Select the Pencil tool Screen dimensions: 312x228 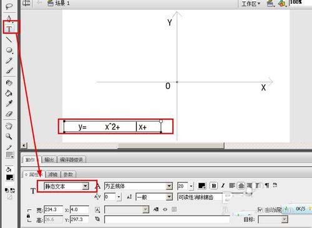9,60
